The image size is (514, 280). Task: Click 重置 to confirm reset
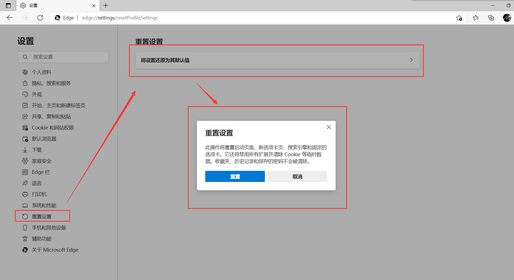[235, 176]
